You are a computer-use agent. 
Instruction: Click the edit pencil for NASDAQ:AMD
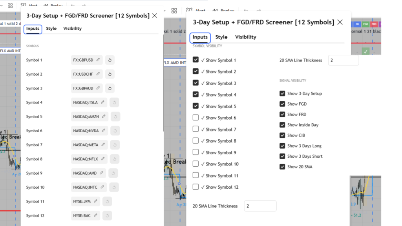point(101,173)
